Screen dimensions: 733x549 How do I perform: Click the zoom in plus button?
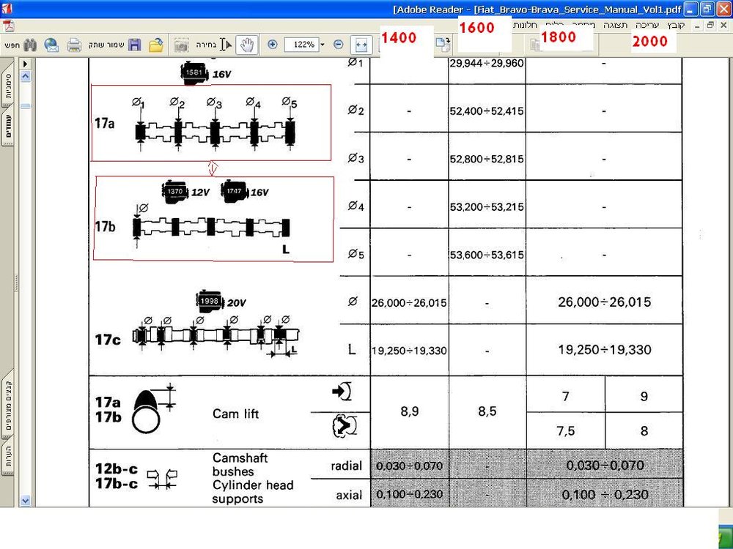pos(273,45)
